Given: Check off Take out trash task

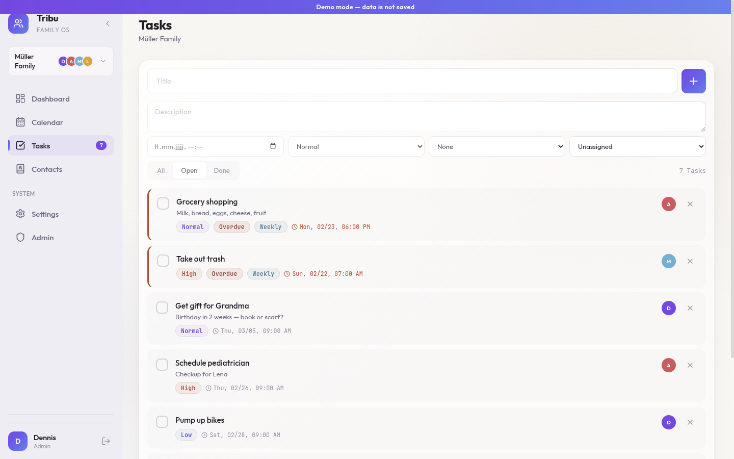Looking at the screenshot, I should click(163, 261).
